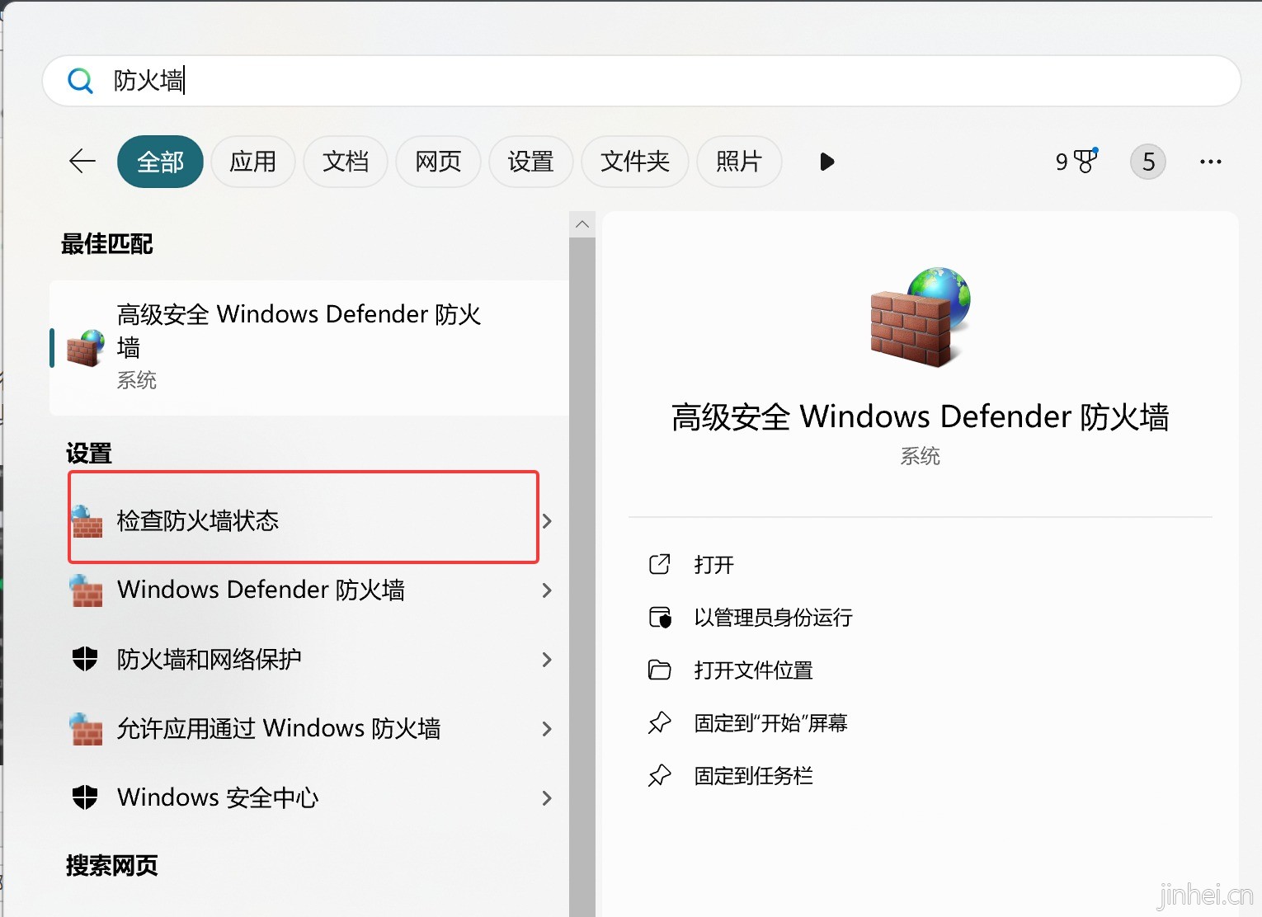1262x917 pixels.
Task: Click the 以管理员身份运行 shield icon
Action: [660, 618]
